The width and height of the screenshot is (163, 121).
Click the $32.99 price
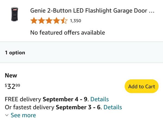[12, 86]
